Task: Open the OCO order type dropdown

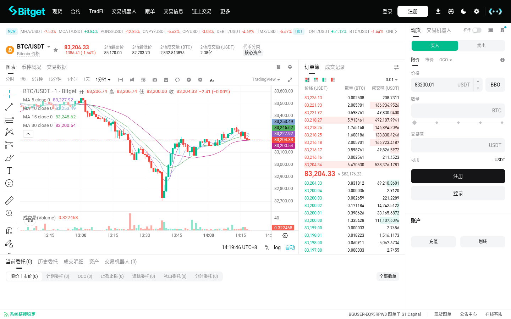Action: tap(446, 60)
